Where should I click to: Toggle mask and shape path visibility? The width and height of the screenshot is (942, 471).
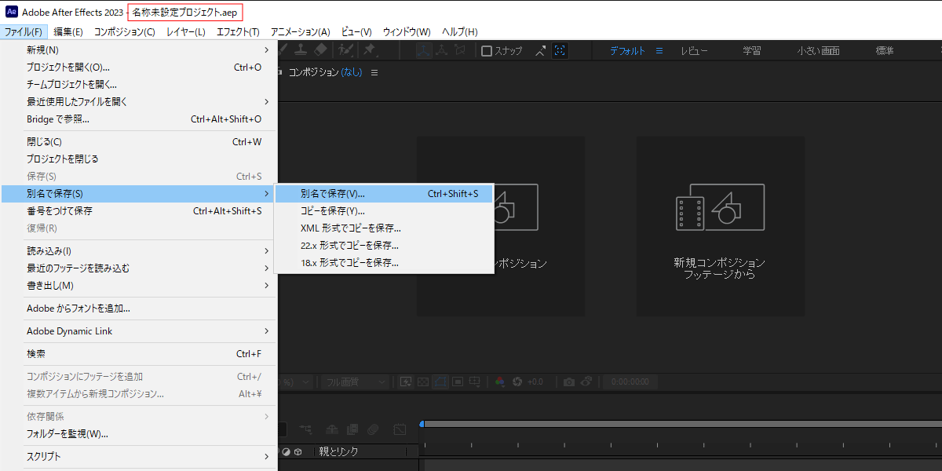pyautogui.click(x=440, y=382)
